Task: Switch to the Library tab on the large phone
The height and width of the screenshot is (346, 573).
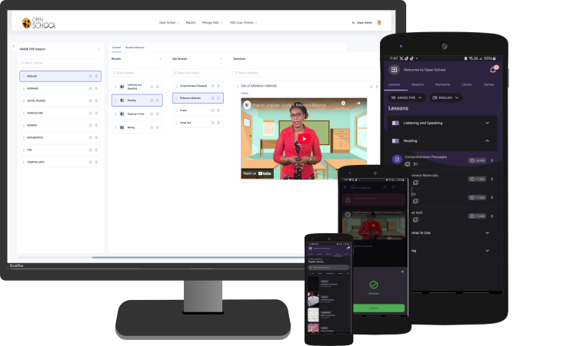Action: click(467, 84)
